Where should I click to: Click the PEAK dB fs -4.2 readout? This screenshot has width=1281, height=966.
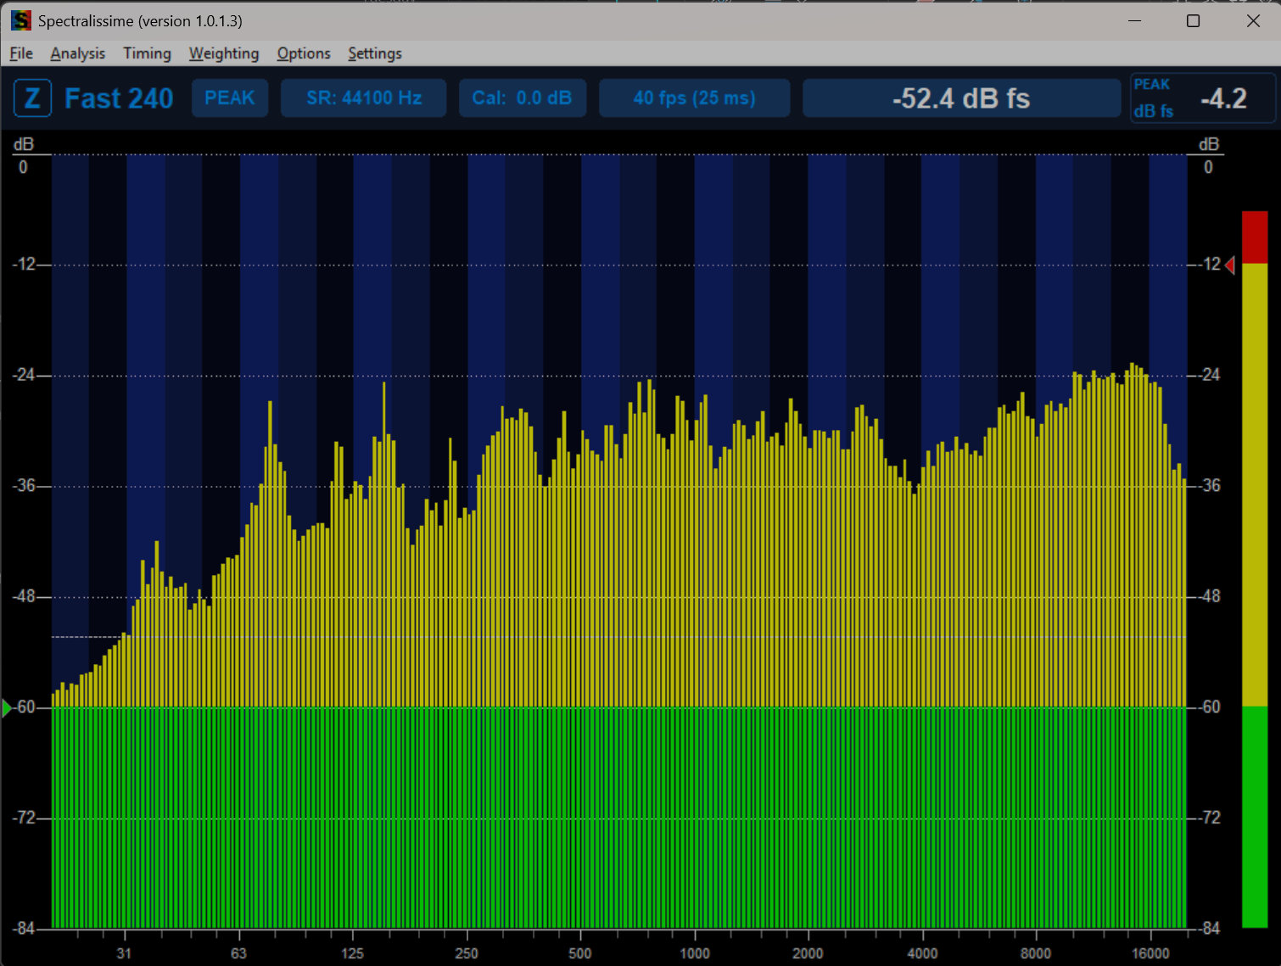coord(1202,98)
